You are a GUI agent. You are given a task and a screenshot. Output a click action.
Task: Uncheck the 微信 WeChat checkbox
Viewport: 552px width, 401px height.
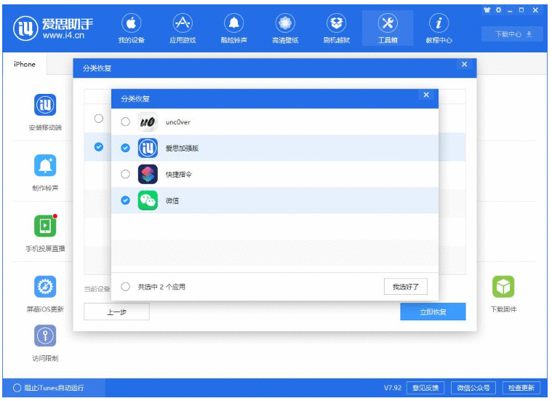tap(126, 200)
